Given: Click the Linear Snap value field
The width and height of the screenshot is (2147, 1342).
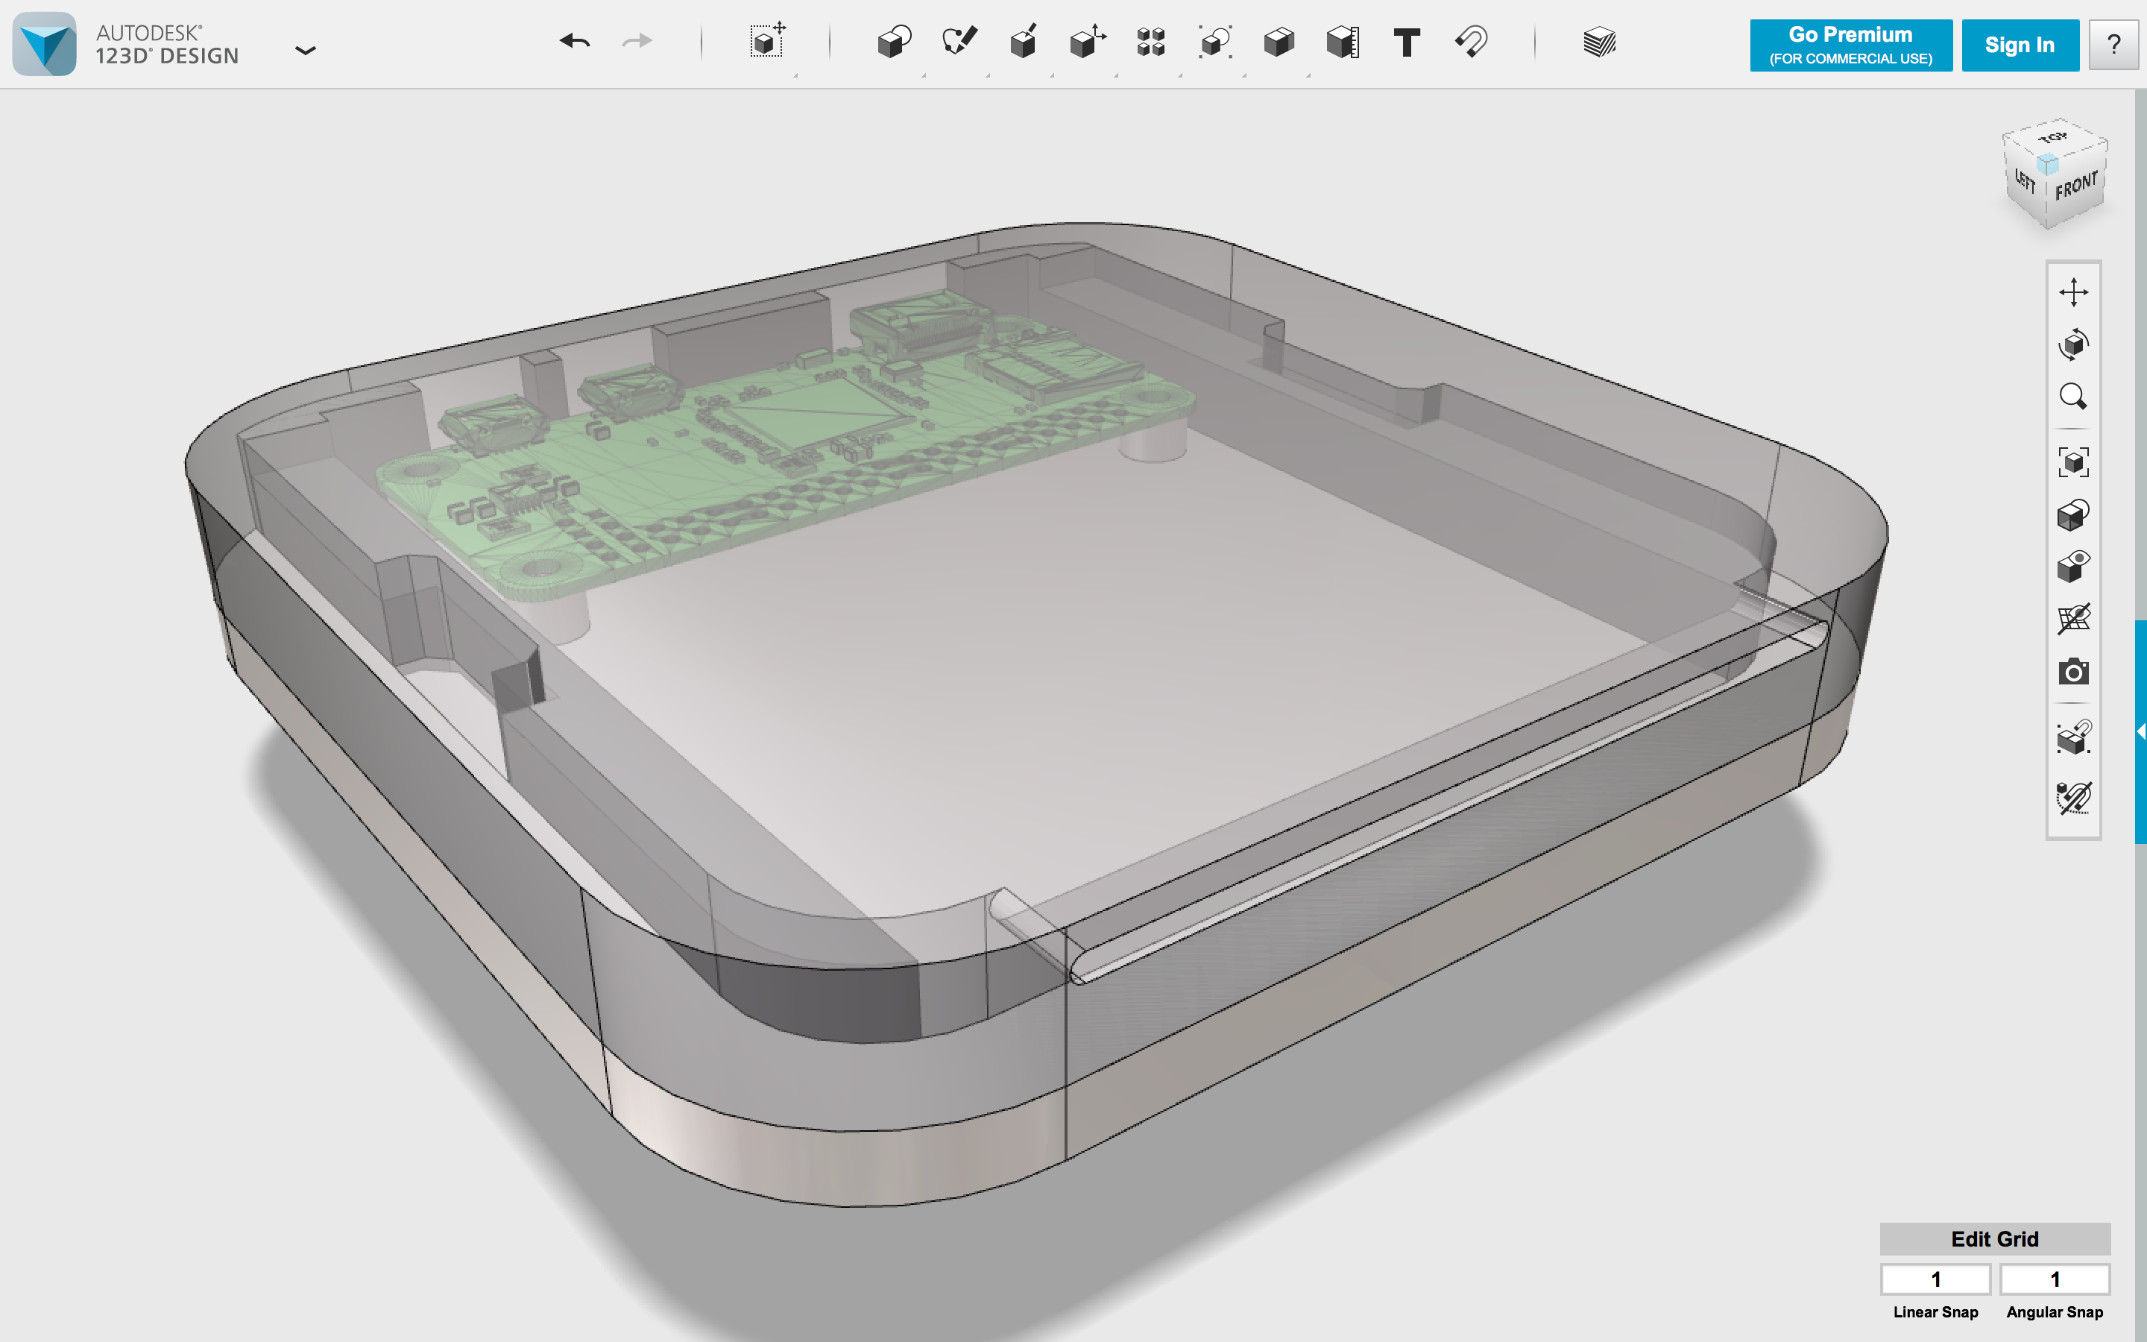Looking at the screenshot, I should click(x=1936, y=1279).
